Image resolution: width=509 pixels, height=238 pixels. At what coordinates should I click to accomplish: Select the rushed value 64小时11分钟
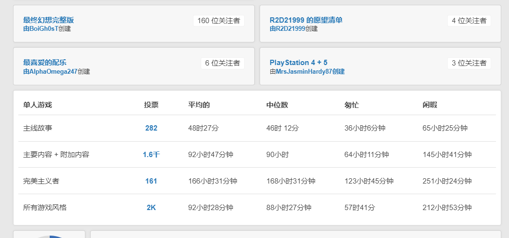(367, 155)
